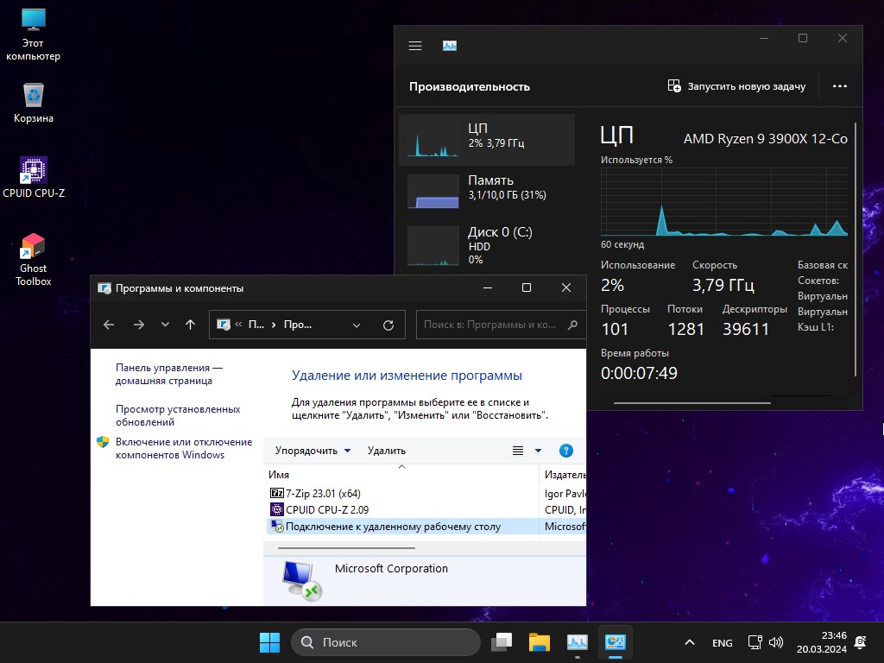Navigate up one folder level arrow
The width and height of the screenshot is (884, 663).
click(191, 325)
